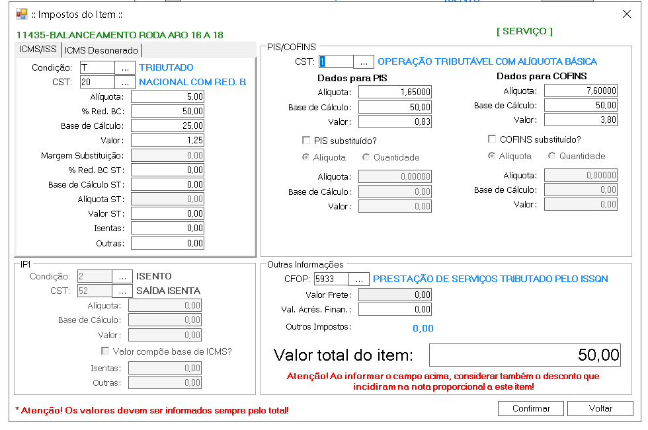The width and height of the screenshot is (648, 430).
Task: Click the Valor Frete field
Action: tap(395, 295)
